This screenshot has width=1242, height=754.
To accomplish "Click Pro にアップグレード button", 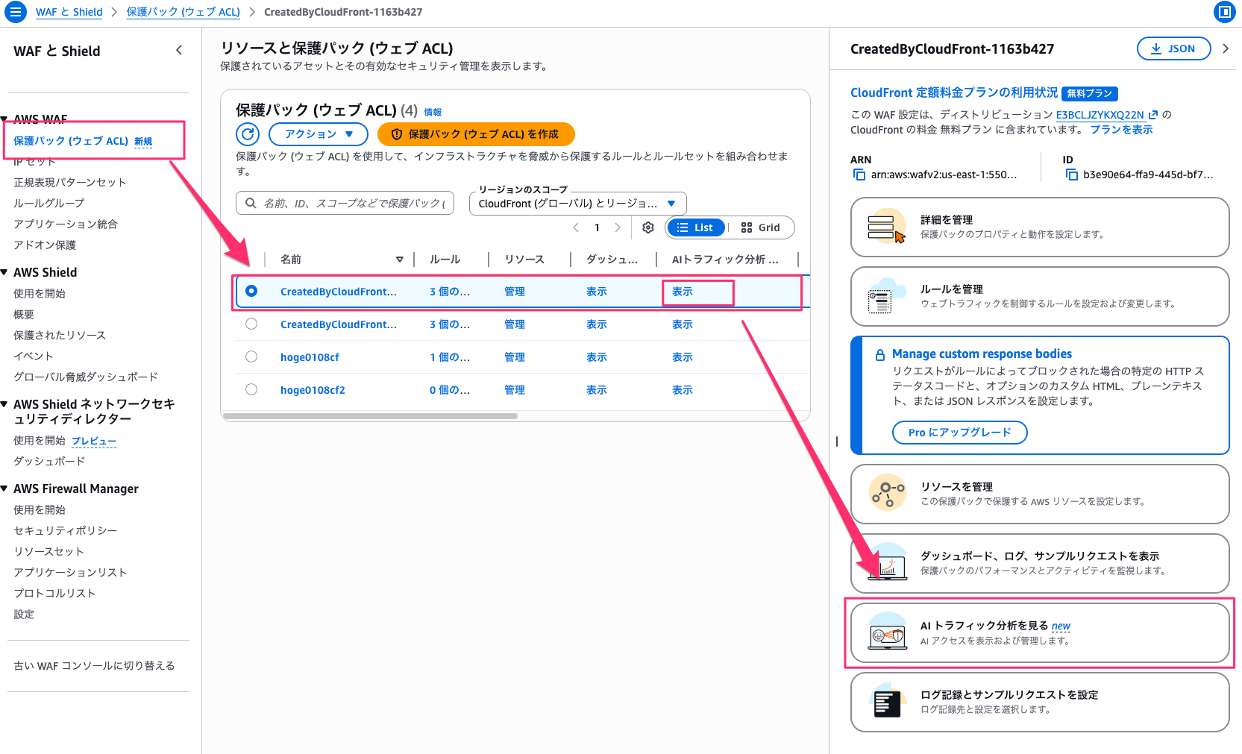I will pyautogui.click(x=960, y=433).
